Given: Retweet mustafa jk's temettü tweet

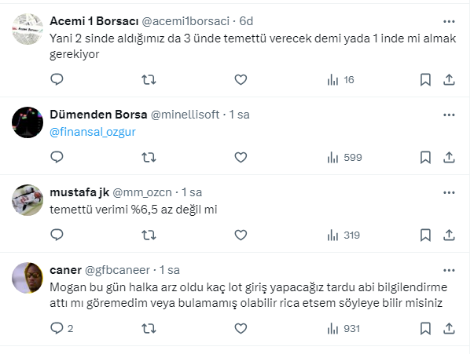Looking at the screenshot, I should [x=148, y=235].
